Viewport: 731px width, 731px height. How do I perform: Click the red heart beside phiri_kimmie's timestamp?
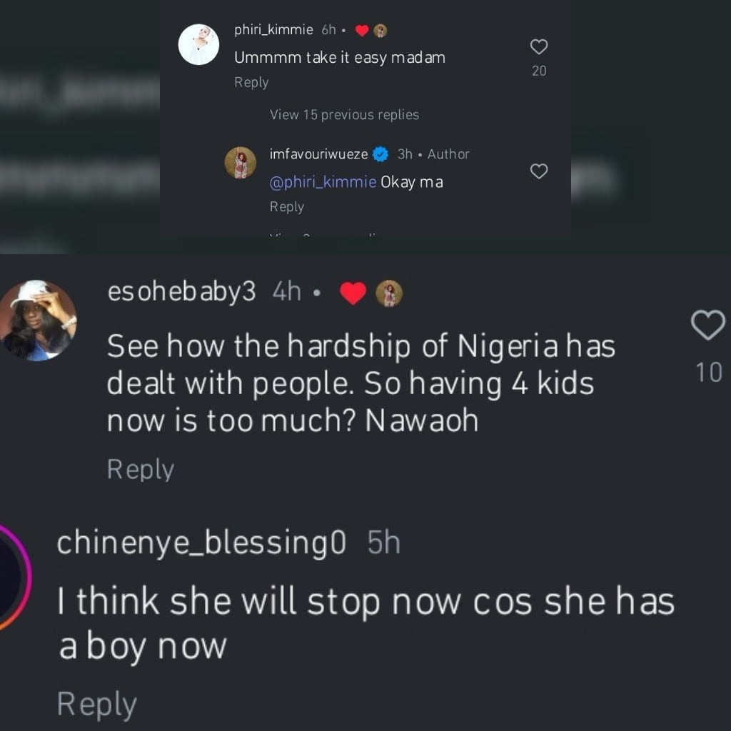pyautogui.click(x=362, y=30)
